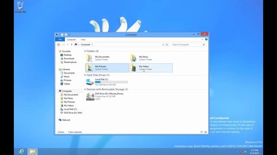
Task: Open address bar history dropdown
Action: pos(163,45)
